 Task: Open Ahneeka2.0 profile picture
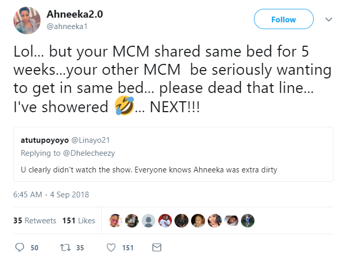click(26, 20)
